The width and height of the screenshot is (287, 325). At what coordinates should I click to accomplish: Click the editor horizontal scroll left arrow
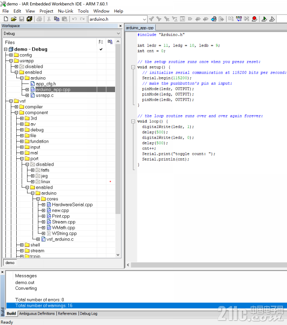click(128, 265)
